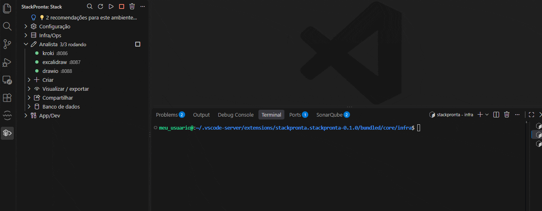Click lightbulb icon beside recommendations row
Image resolution: width=542 pixels, height=211 pixels.
click(34, 17)
